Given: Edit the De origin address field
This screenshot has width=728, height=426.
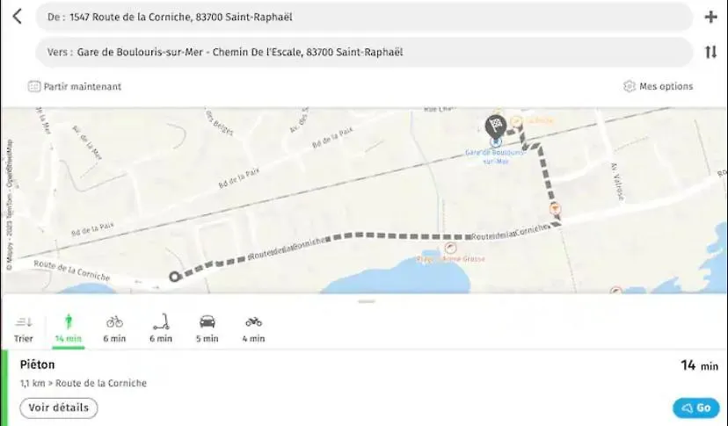Looking at the screenshot, I should tap(364, 18).
